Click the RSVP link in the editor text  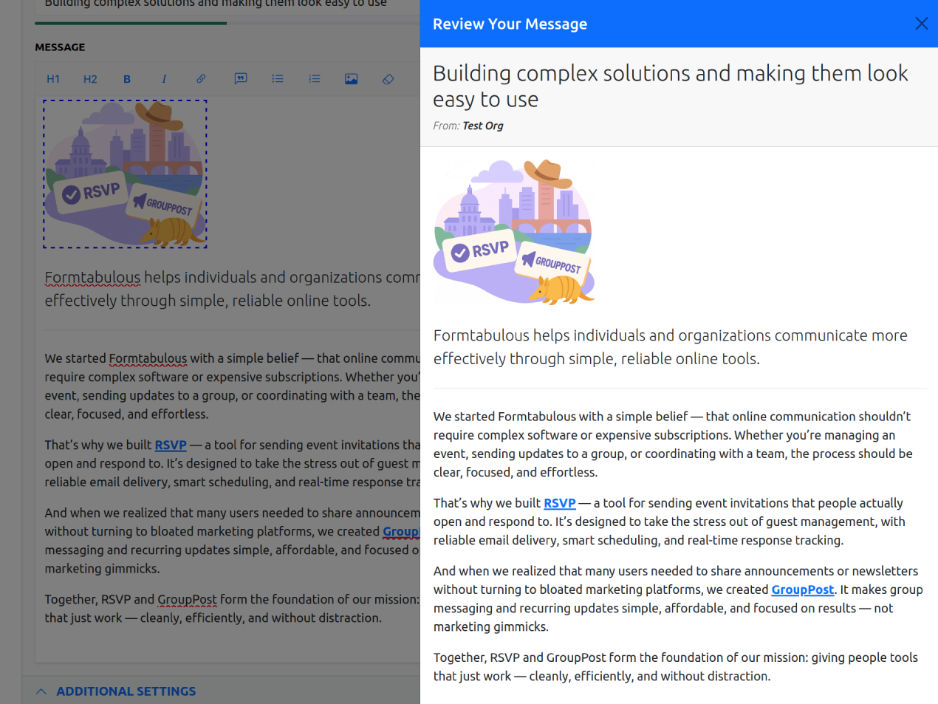coord(171,445)
